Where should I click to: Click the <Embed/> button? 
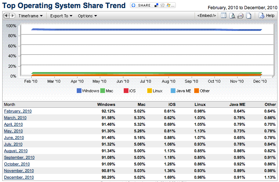(x=206, y=16)
